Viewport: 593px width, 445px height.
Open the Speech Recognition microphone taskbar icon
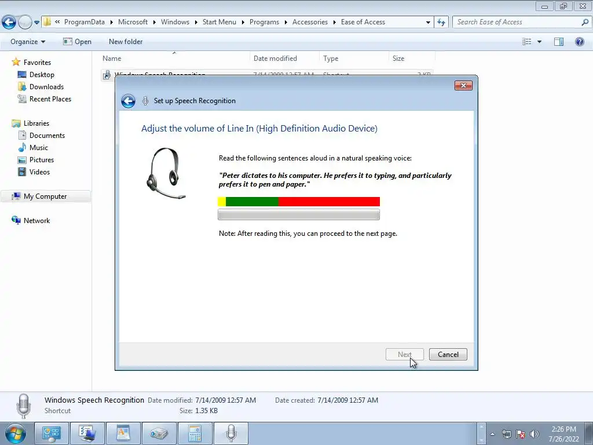(x=231, y=433)
